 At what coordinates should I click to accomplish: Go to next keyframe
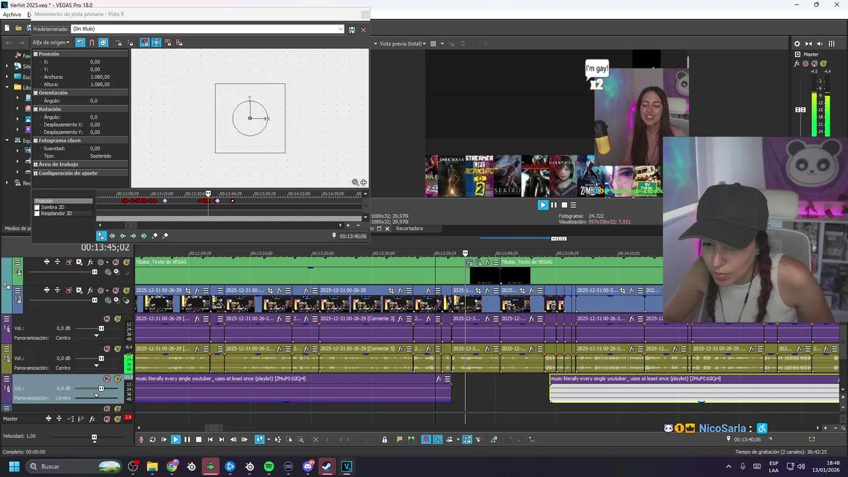133,235
